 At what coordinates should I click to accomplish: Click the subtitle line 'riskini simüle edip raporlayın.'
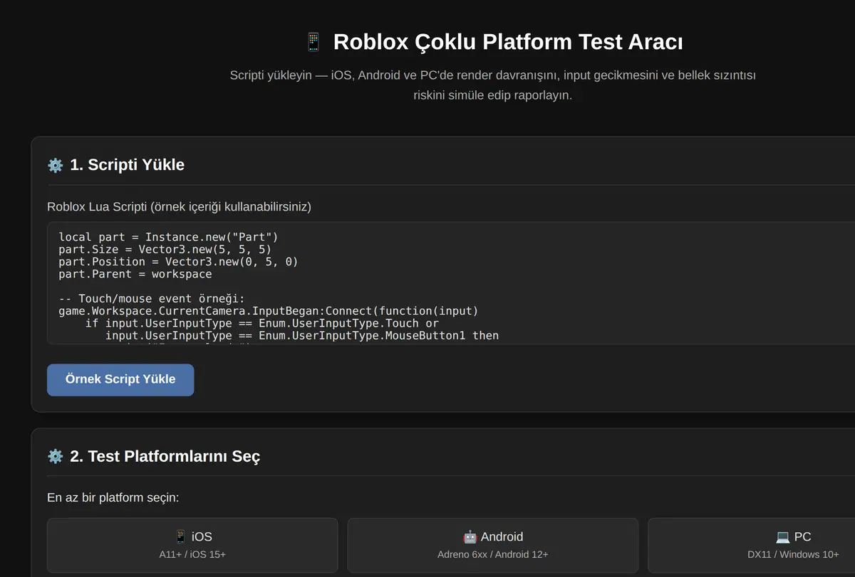click(x=493, y=95)
